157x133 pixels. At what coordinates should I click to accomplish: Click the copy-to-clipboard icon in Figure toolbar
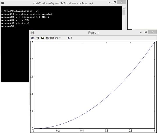tap(33, 38)
